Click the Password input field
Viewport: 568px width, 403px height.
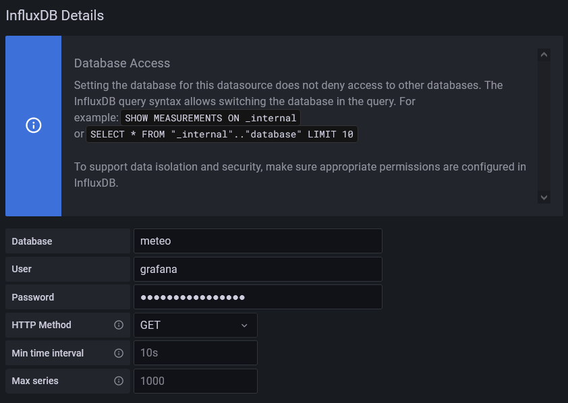(258, 297)
